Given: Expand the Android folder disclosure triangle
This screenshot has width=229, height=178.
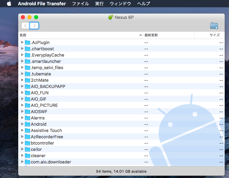Looking at the screenshot, I should pyautogui.click(x=22, y=124).
